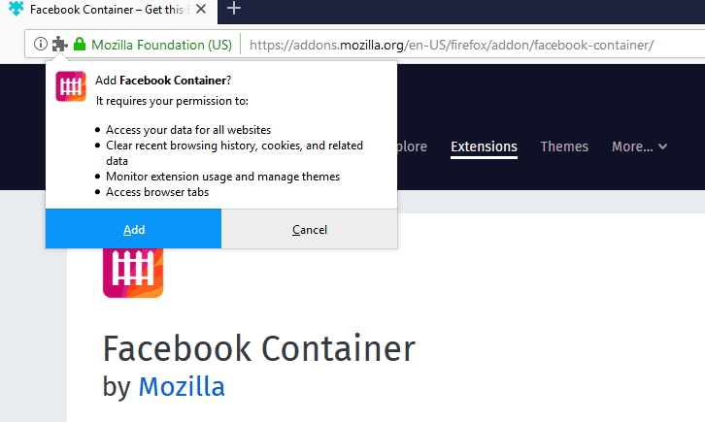The width and height of the screenshot is (705, 422).
Task: Click the Facebook Container tab favicon
Action: click(17, 9)
